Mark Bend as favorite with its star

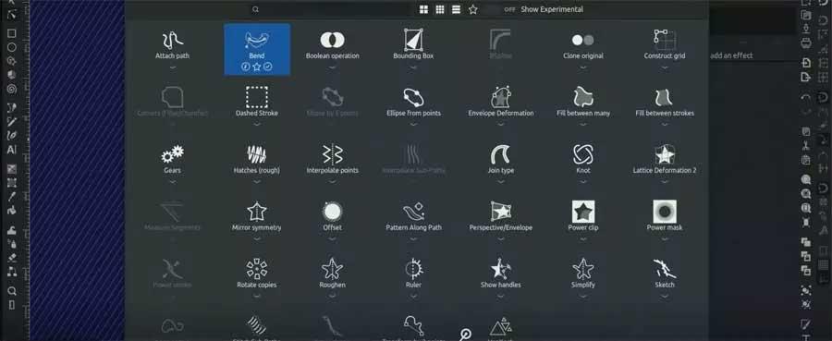[257, 67]
